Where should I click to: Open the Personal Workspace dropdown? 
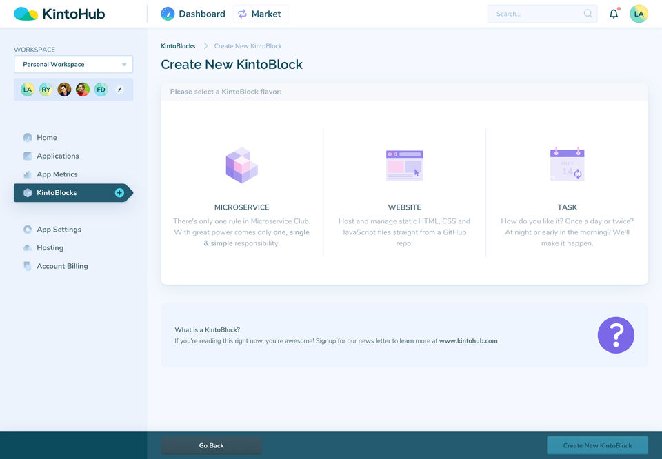74,65
